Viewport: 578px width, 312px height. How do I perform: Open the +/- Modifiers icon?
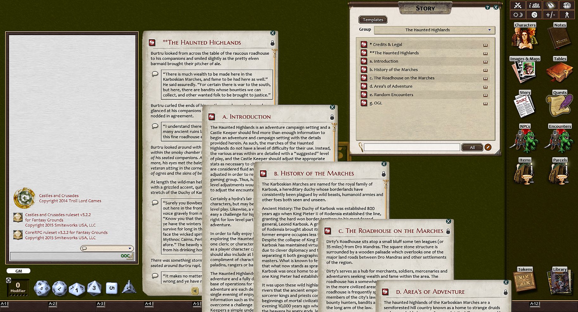click(551, 15)
